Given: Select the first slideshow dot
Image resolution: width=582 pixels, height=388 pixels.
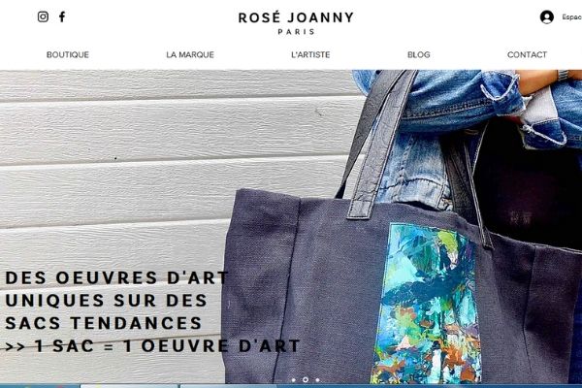Looking at the screenshot, I should (x=294, y=380).
